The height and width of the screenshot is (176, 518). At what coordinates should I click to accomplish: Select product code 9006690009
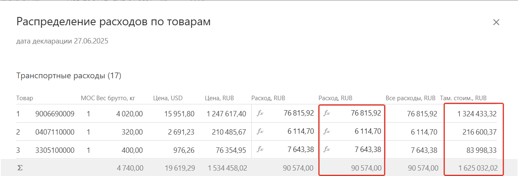[55, 113]
